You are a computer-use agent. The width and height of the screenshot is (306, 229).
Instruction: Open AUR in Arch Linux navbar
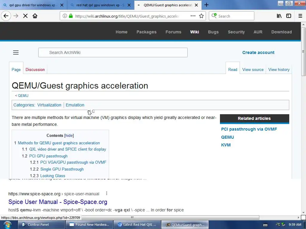click(258, 32)
